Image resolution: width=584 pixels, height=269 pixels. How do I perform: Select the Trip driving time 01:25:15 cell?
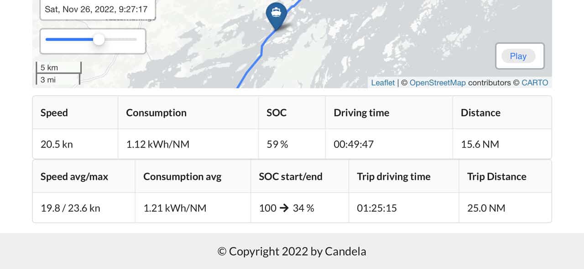[377, 208]
